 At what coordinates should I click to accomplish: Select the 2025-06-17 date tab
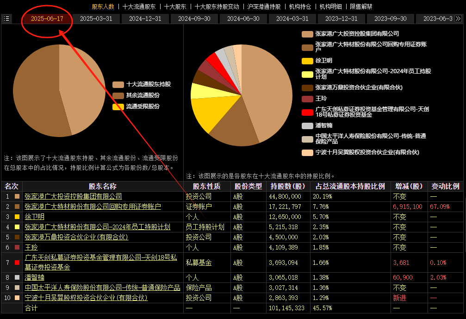47,19
